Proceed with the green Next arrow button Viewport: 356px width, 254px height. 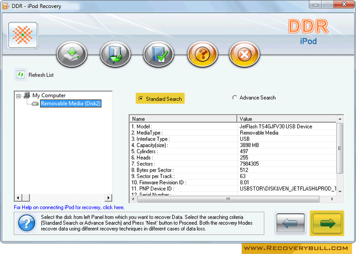point(327,223)
